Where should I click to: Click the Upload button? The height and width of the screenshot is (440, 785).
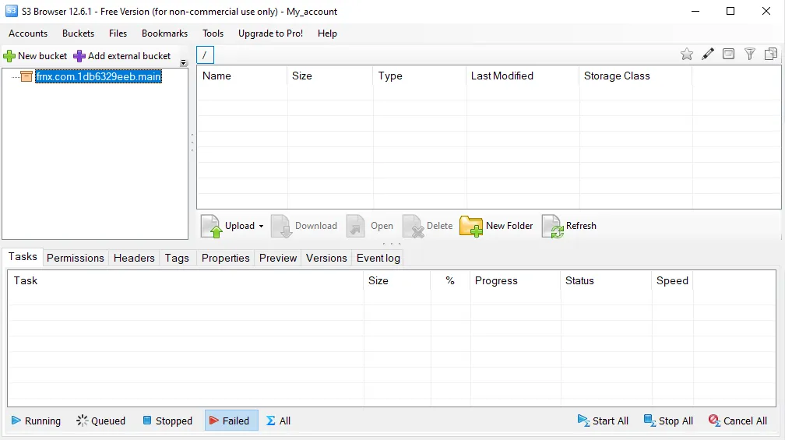228,226
